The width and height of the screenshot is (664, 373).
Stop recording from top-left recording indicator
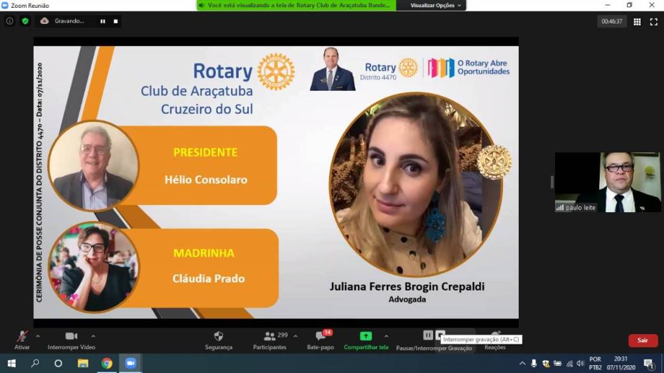(x=116, y=21)
